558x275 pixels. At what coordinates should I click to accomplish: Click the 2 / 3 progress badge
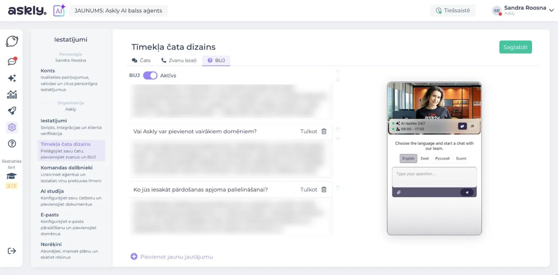point(12,186)
